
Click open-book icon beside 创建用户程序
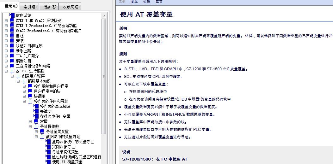point(18,76)
